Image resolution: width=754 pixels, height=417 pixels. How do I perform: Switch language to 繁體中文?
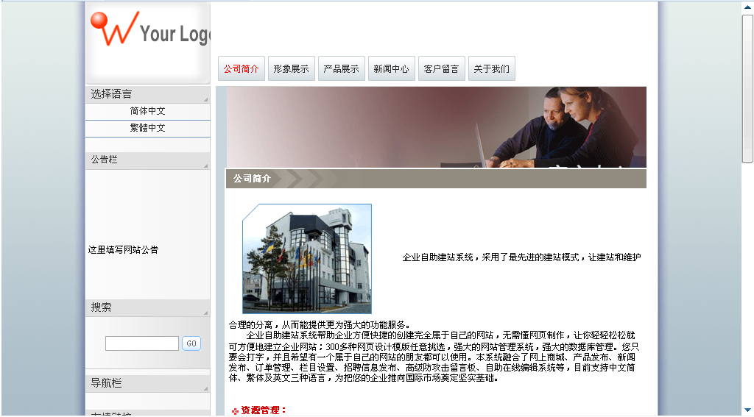147,128
